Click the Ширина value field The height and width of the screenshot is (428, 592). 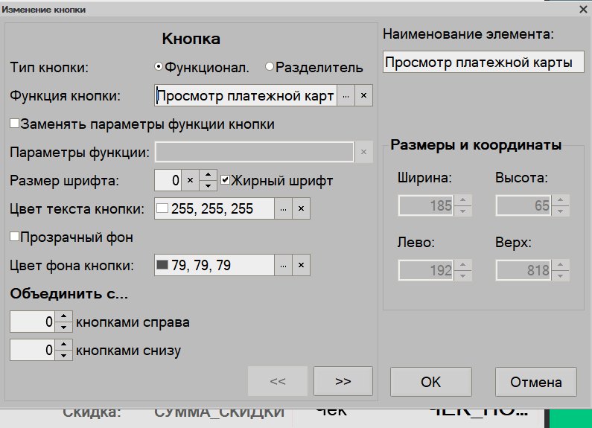point(426,205)
